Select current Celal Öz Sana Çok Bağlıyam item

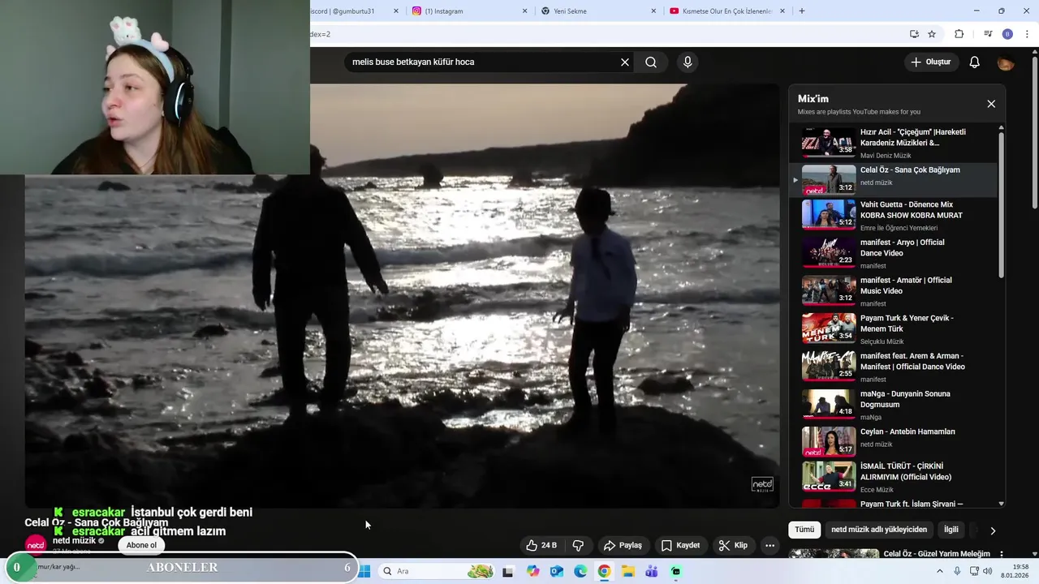(x=893, y=180)
